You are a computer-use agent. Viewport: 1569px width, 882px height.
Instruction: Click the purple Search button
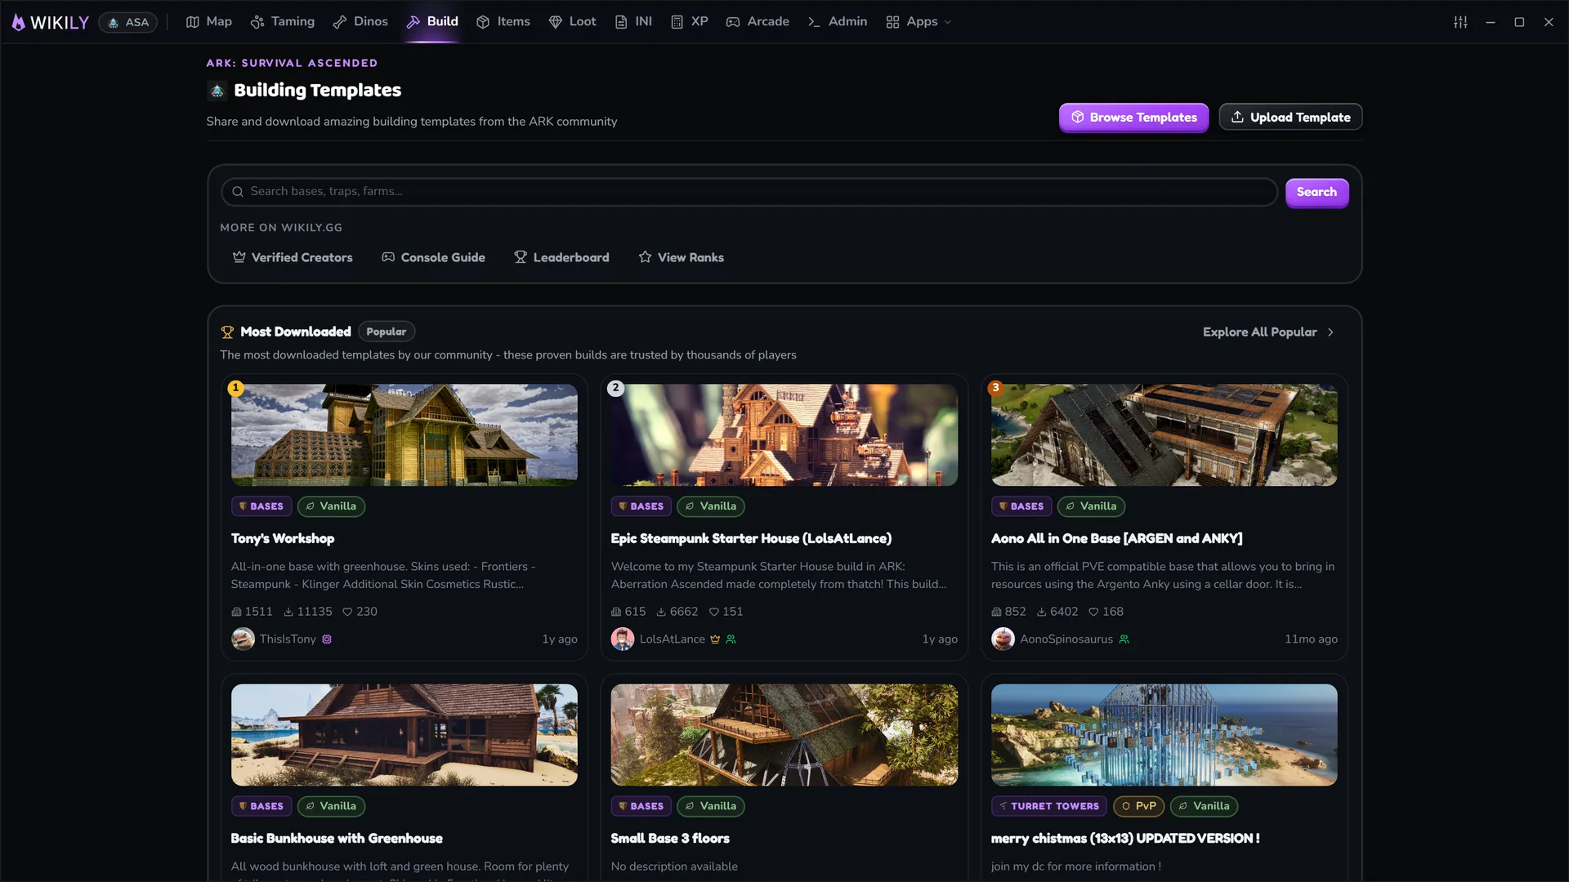tap(1316, 193)
